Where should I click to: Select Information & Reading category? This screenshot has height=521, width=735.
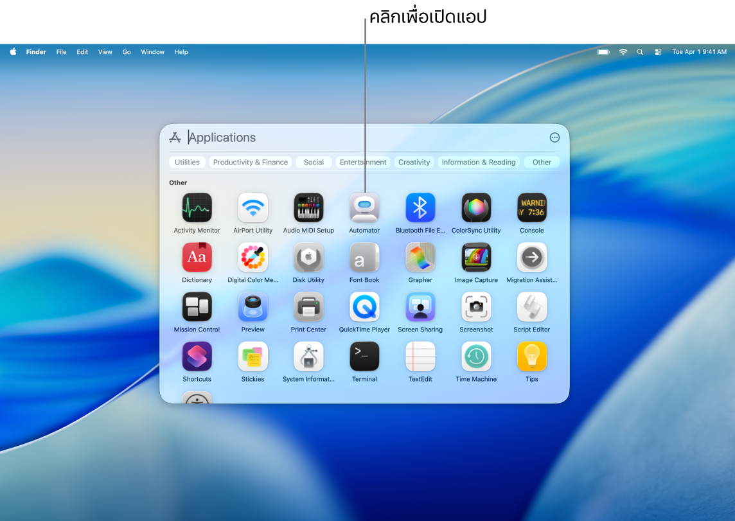click(x=479, y=162)
